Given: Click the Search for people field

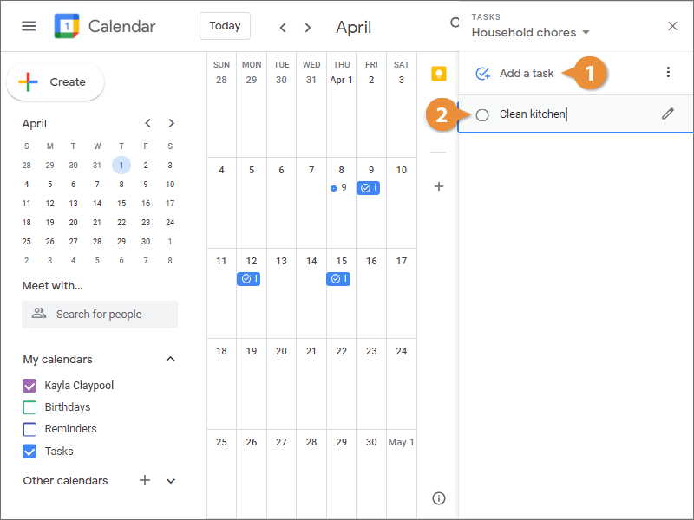Looking at the screenshot, I should click(x=100, y=315).
